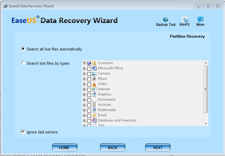Click the Internet Explorer icon
The image size is (225, 156).
click(94, 89)
